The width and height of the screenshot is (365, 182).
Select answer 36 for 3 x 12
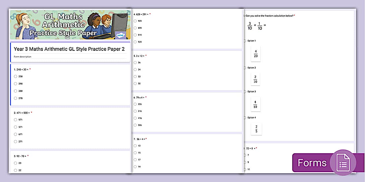click(135, 62)
